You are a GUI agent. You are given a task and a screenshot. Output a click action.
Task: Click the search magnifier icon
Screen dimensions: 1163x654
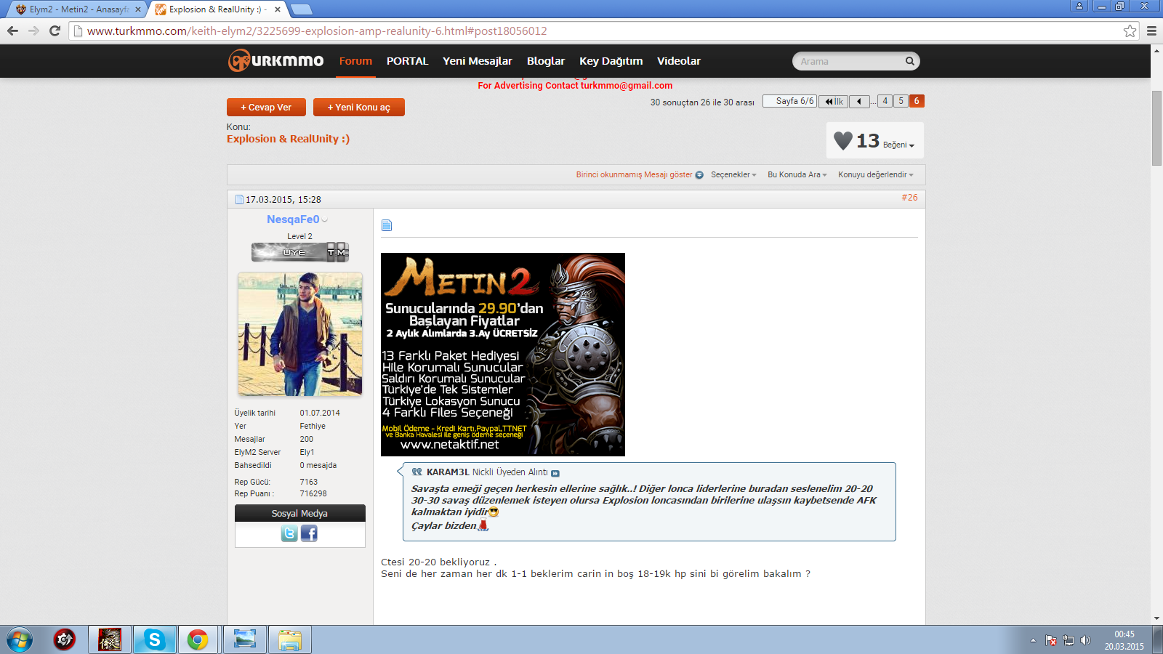(909, 61)
